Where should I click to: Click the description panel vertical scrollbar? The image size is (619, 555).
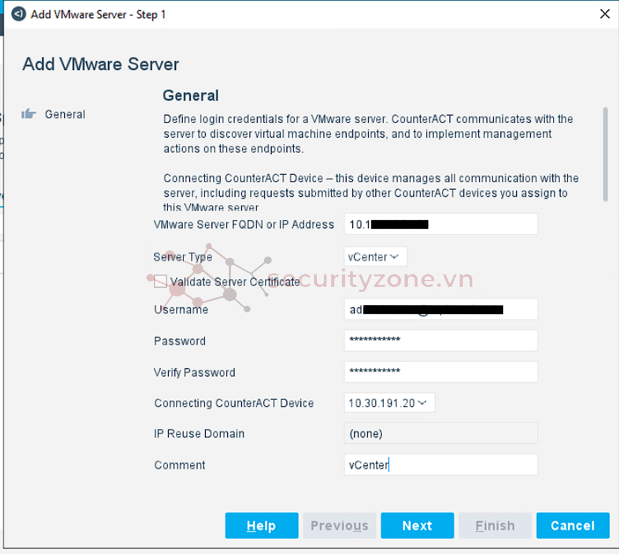(x=605, y=154)
